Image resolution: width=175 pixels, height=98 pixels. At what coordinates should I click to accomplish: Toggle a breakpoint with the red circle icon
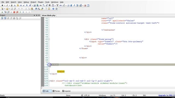tap(14, 12)
